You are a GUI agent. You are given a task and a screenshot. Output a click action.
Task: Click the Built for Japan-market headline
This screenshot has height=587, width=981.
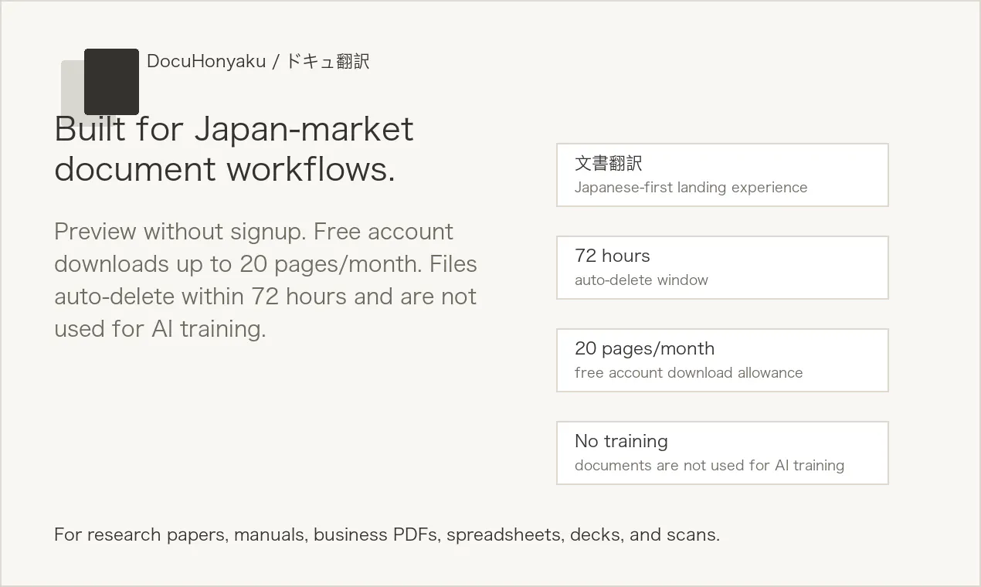(x=234, y=149)
